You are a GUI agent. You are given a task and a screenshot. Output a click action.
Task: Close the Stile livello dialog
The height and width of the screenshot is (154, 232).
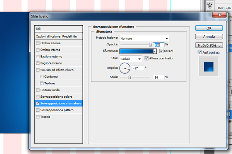[219, 15]
